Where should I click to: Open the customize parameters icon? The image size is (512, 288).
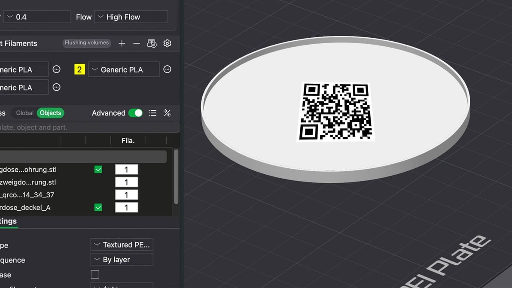point(167,113)
